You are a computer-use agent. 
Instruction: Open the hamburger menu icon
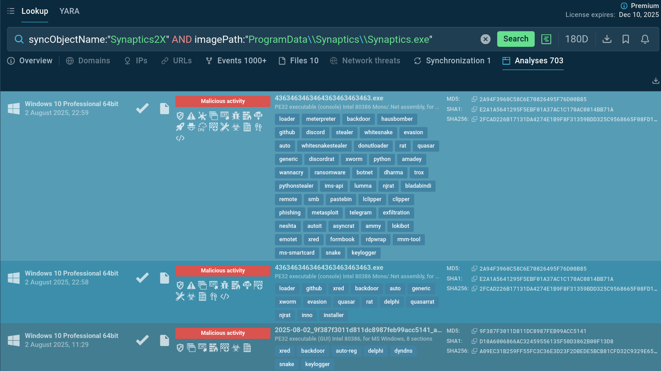point(11,11)
